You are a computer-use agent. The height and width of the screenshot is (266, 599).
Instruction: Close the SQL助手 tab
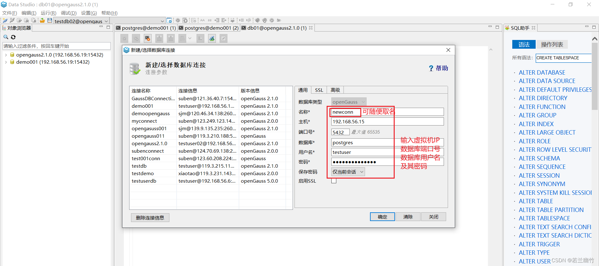(x=533, y=28)
